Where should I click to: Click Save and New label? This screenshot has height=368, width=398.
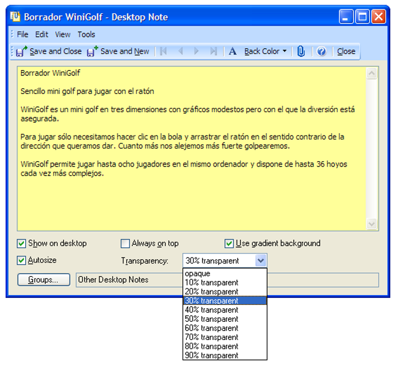[125, 51]
